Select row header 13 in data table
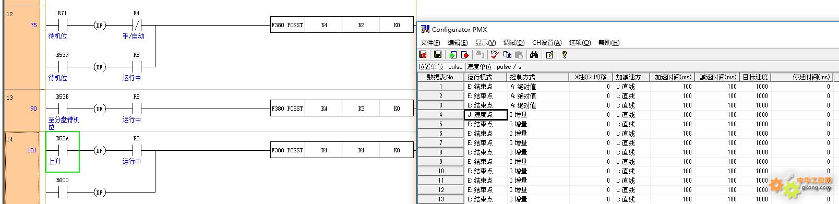Viewport: 839px width, 204px height. tap(441, 199)
